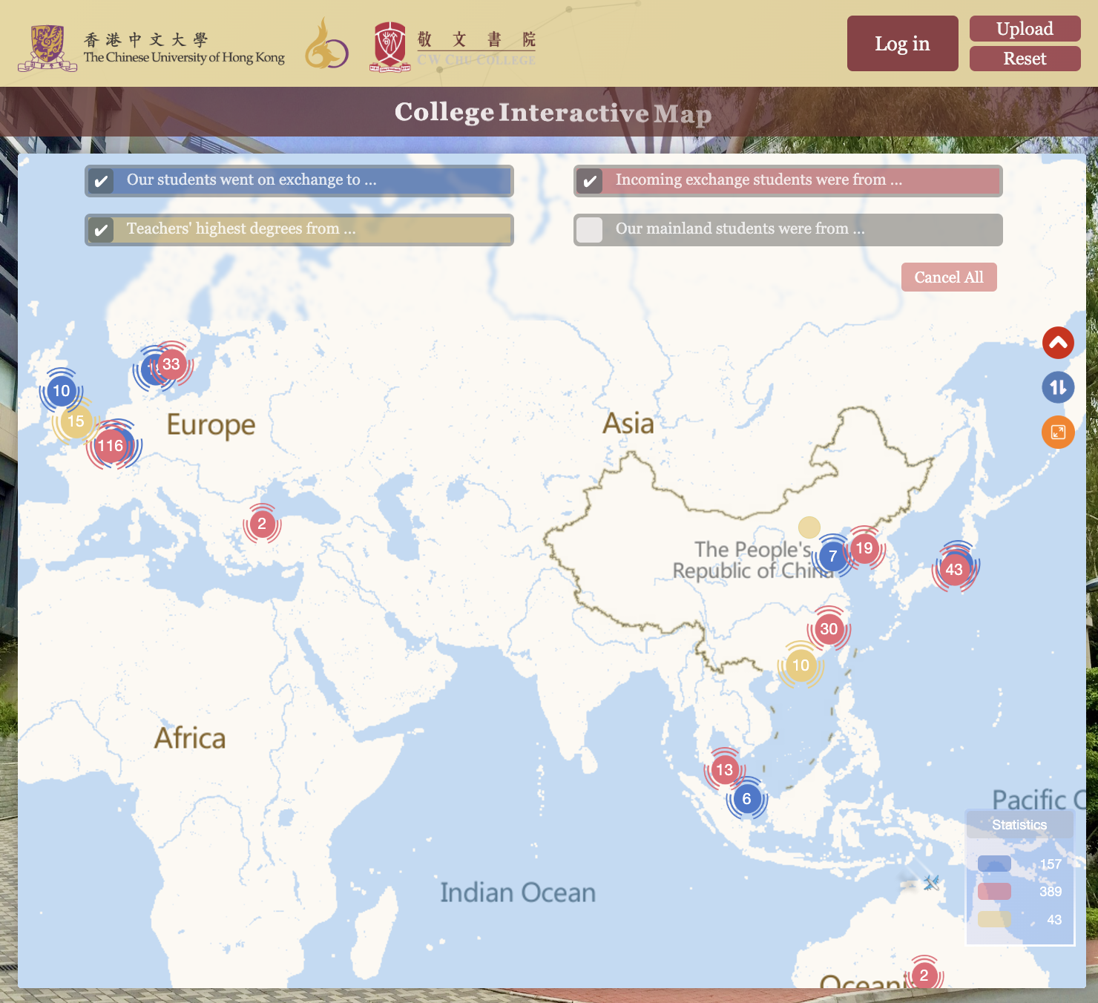Click the red swatch in Statistics legend

tap(994, 891)
